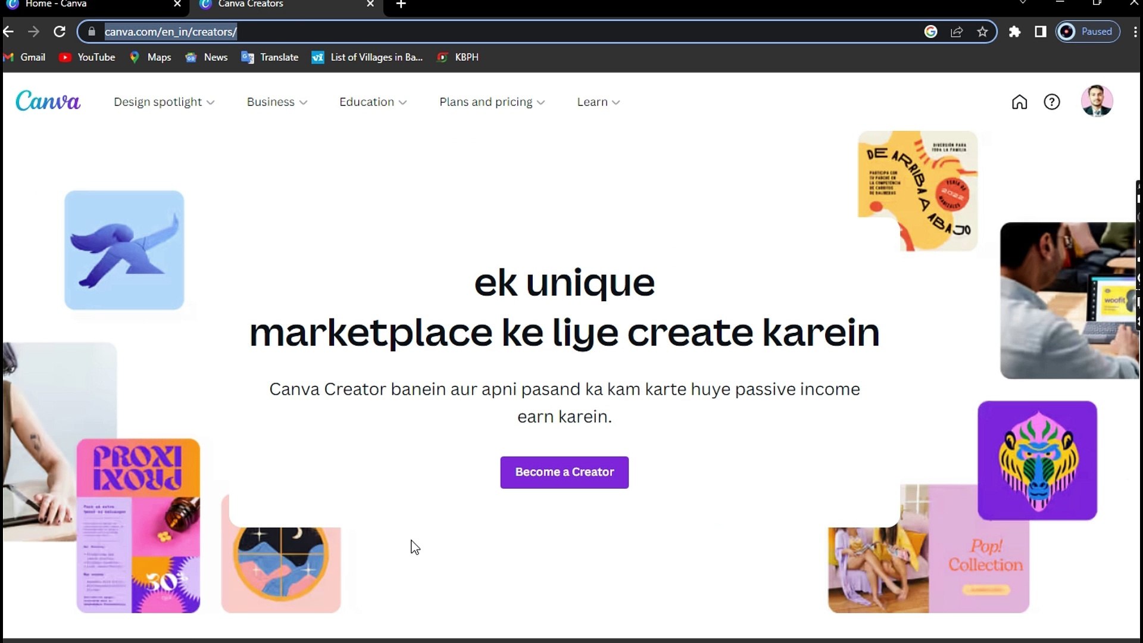1143x643 pixels.
Task: Click the Become a Creator button
Action: (564, 472)
